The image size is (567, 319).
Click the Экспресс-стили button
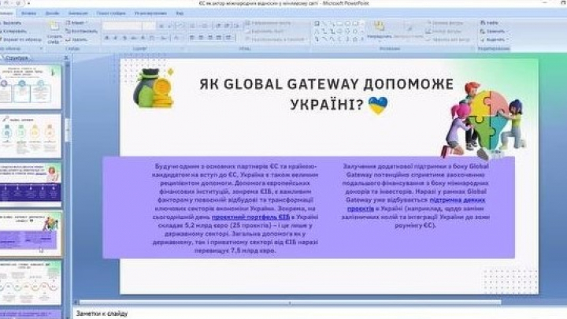pos(409,31)
